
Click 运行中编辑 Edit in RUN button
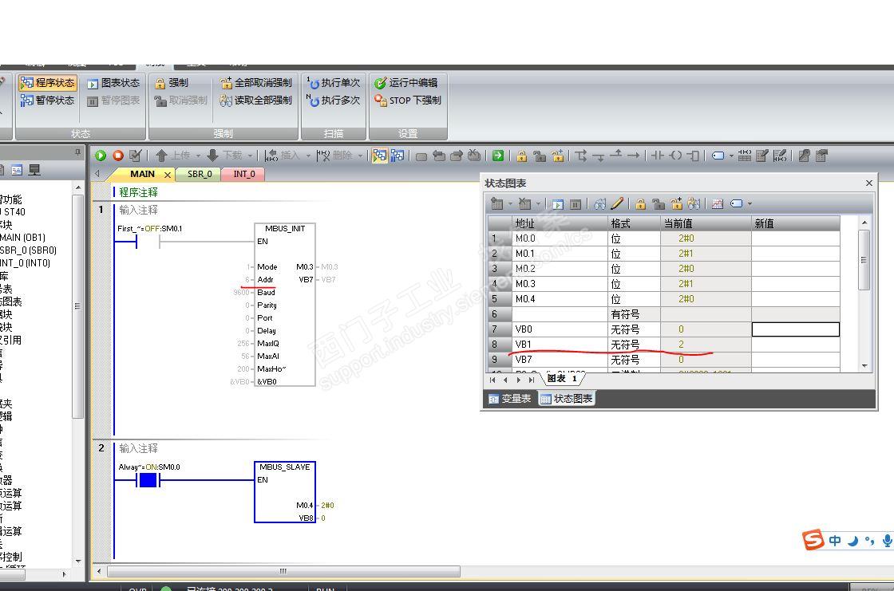tap(406, 83)
